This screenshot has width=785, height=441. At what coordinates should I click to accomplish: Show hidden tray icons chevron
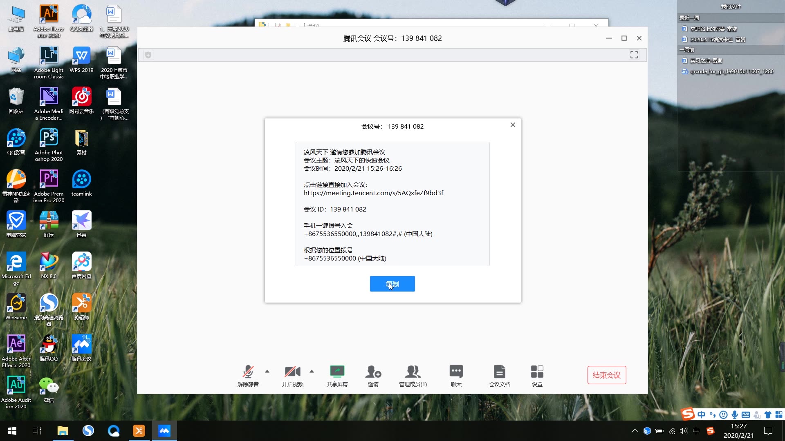pyautogui.click(x=635, y=431)
